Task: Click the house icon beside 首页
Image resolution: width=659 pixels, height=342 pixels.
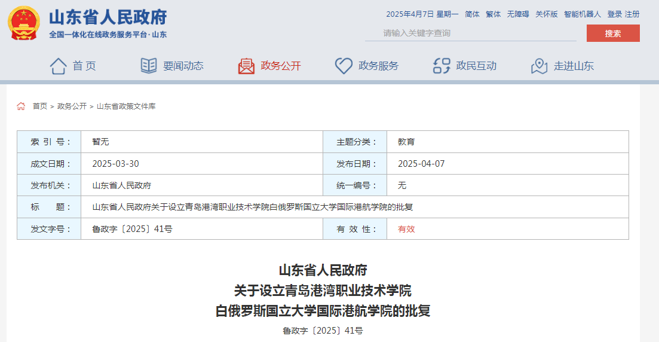Action: pos(58,66)
